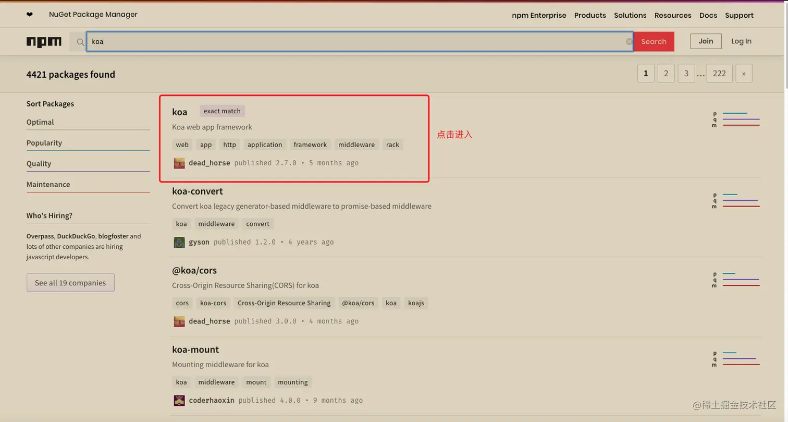This screenshot has width=788, height=422.
Task: Click the middleware tag on koa package
Action: pos(356,144)
